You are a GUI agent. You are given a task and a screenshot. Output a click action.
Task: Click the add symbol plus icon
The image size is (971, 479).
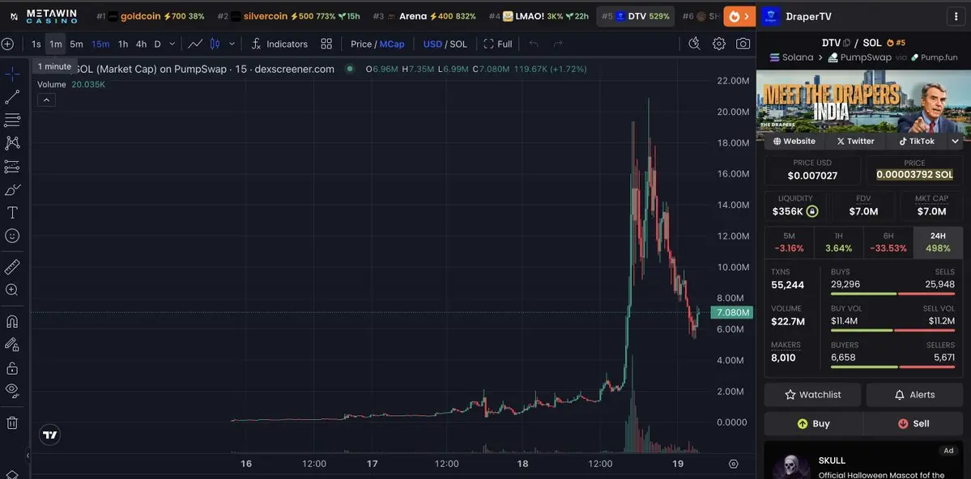click(x=7, y=44)
